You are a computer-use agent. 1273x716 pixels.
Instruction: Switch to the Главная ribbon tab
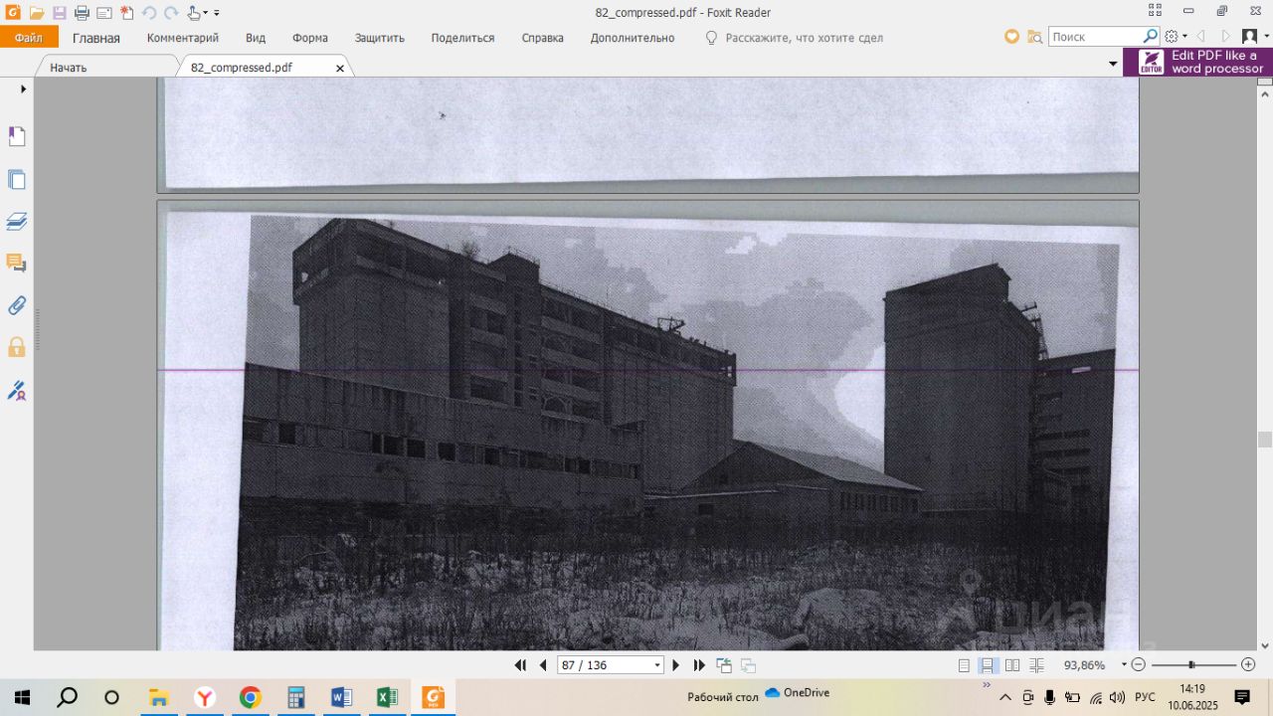96,38
